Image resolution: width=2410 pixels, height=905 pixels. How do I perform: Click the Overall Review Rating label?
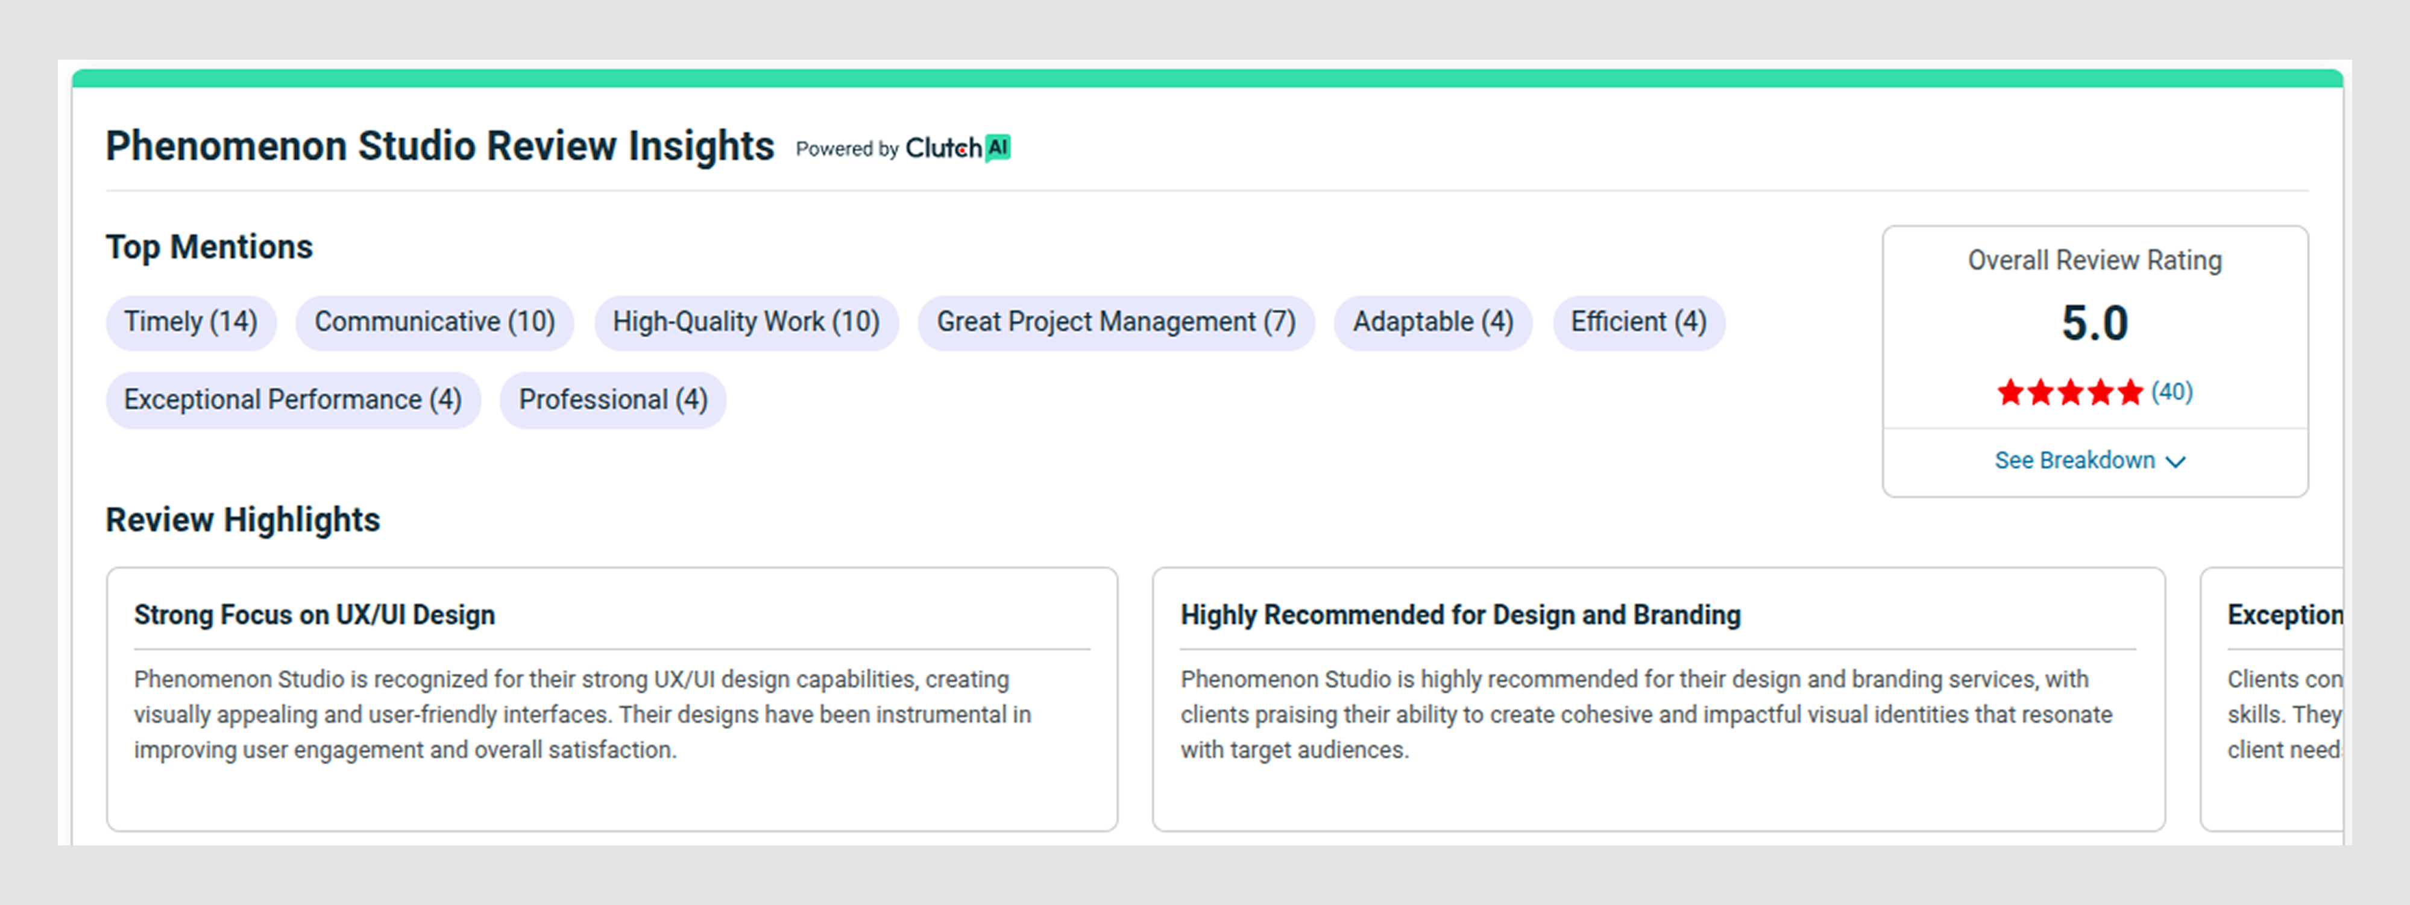[x=2095, y=260]
